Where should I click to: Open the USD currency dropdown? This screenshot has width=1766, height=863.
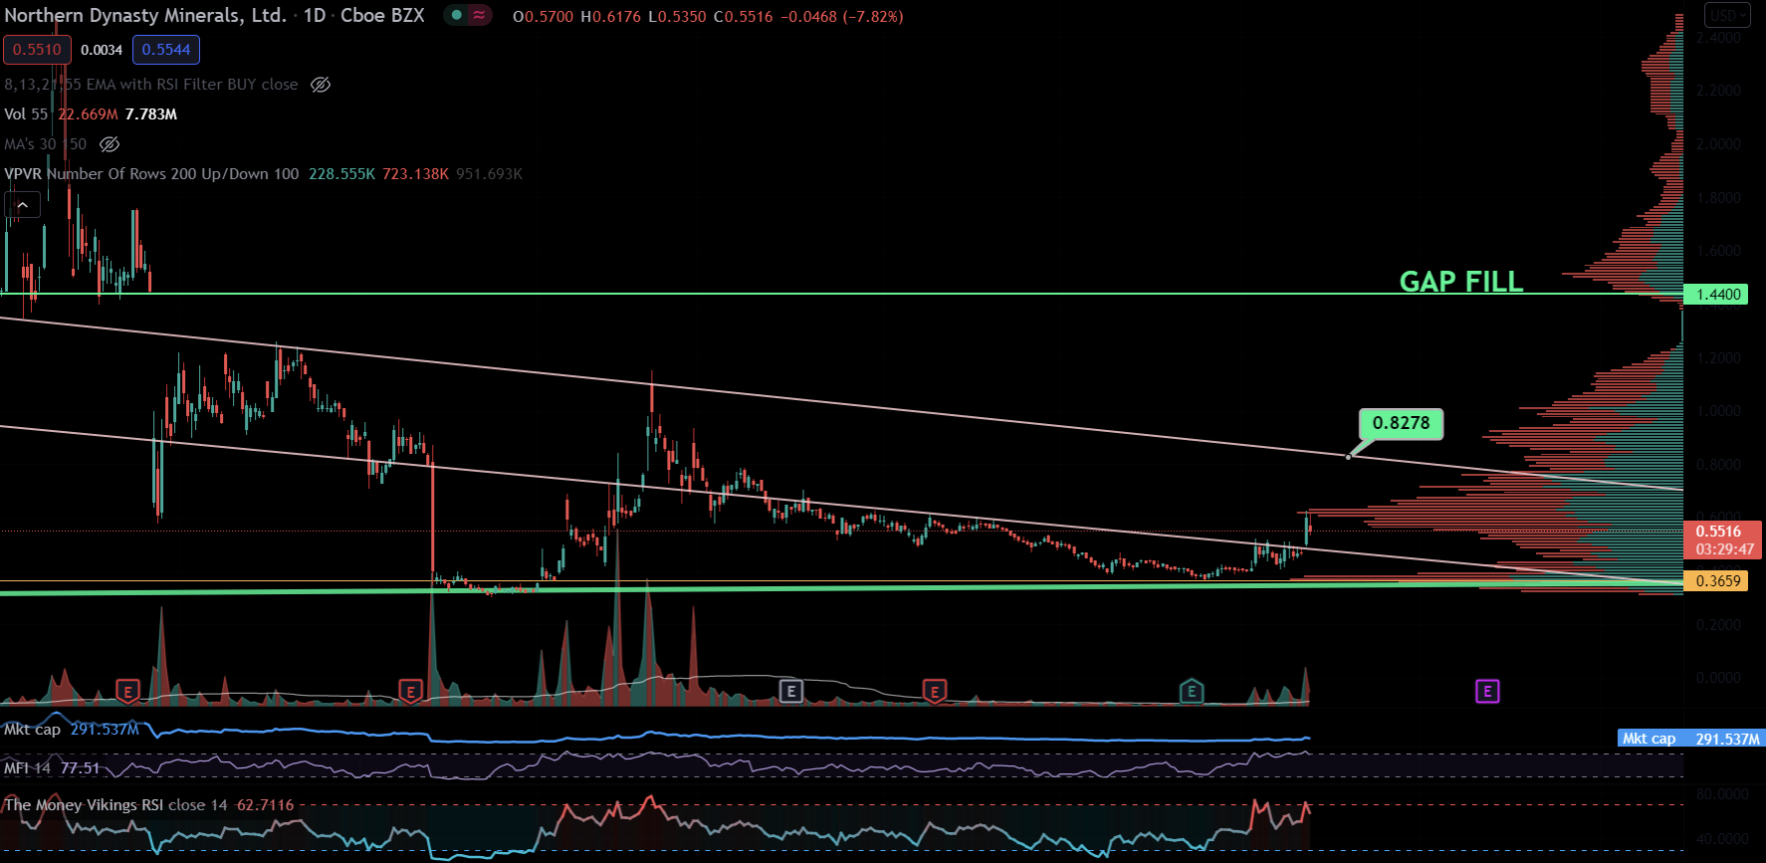(x=1726, y=15)
